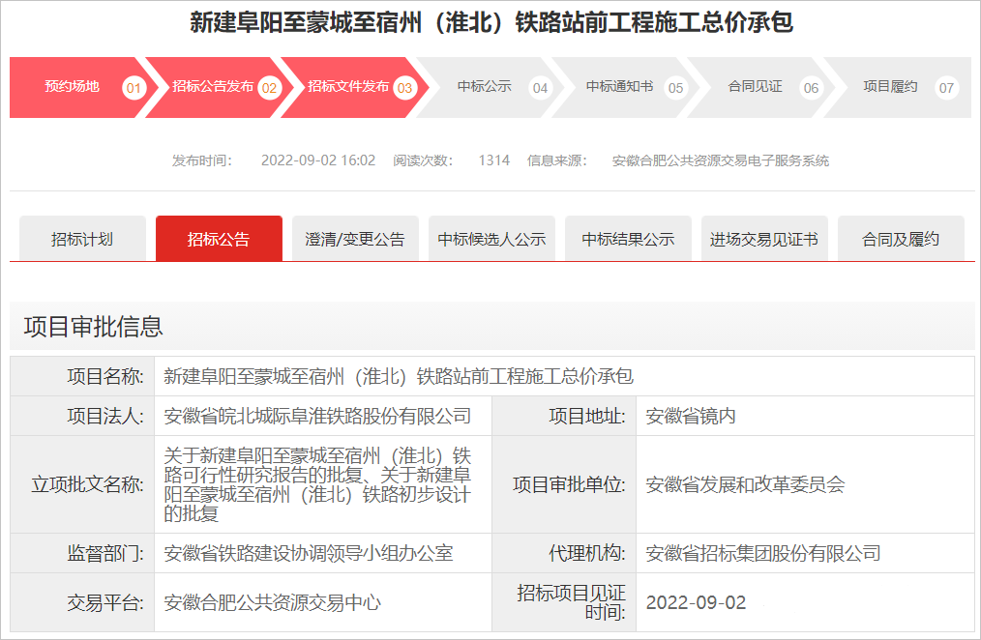This screenshot has height=640, width=981.
Task: Open the 中标候选人公示 tab
Action: [491, 239]
